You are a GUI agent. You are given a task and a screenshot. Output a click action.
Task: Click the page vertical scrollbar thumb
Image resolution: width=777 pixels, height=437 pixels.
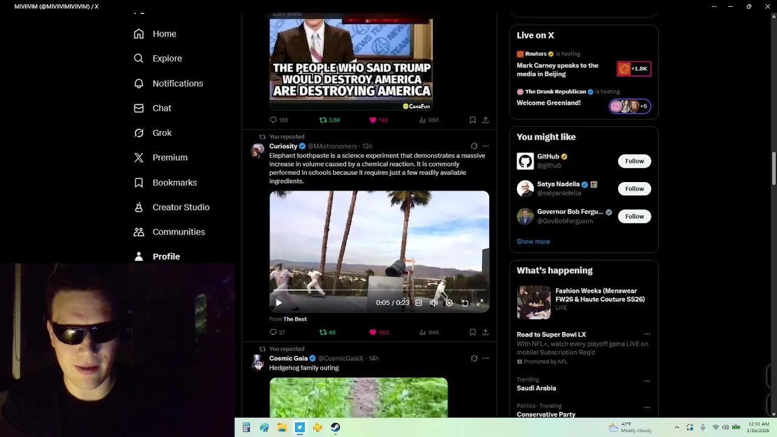click(774, 169)
